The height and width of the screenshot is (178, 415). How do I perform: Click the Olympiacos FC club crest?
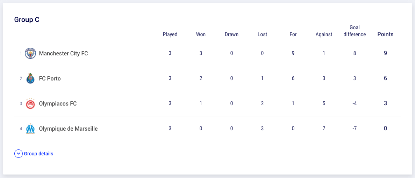pos(30,103)
